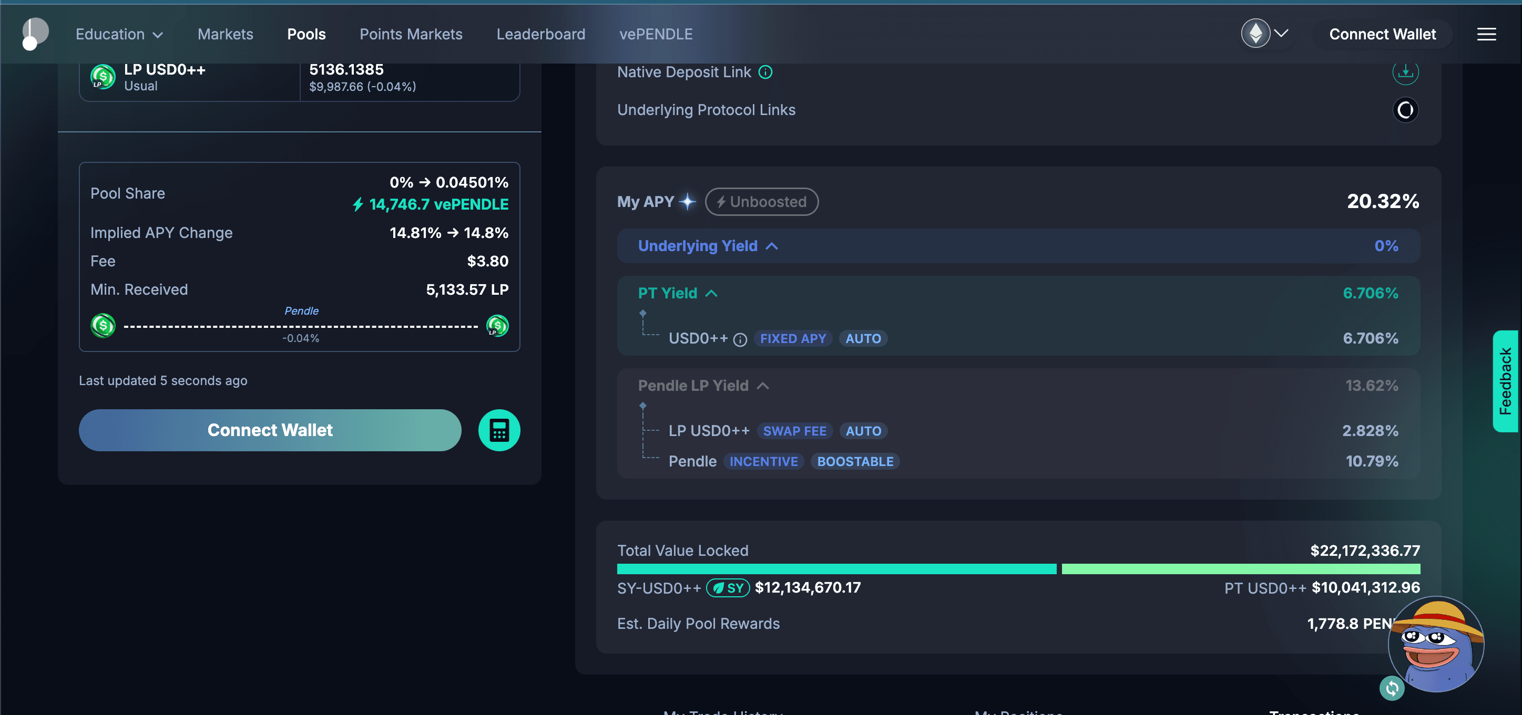Open the Markets tab
The image size is (1522, 715).
point(225,34)
